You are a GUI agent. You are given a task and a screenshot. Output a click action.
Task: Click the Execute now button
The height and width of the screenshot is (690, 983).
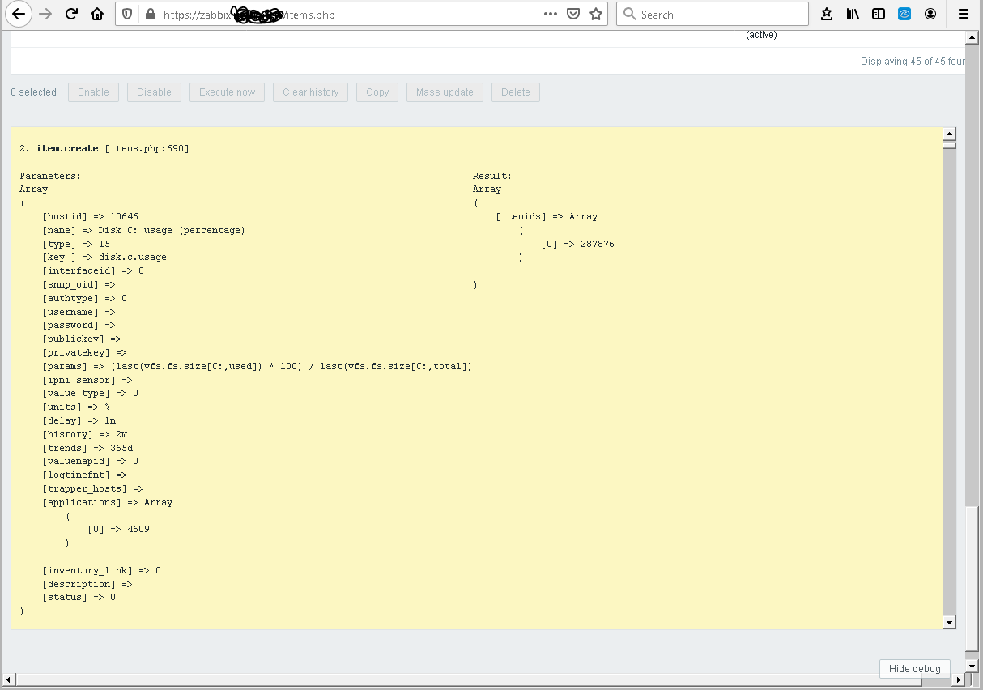click(227, 92)
